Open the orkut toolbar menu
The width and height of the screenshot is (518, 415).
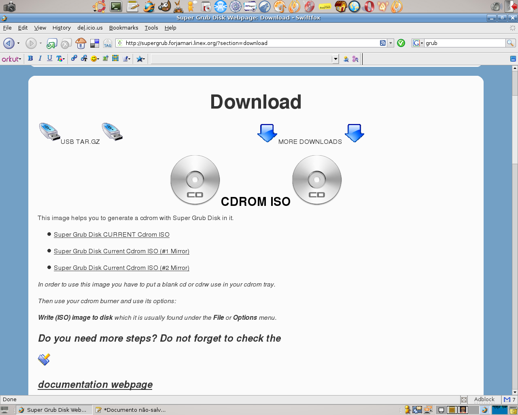(11, 59)
